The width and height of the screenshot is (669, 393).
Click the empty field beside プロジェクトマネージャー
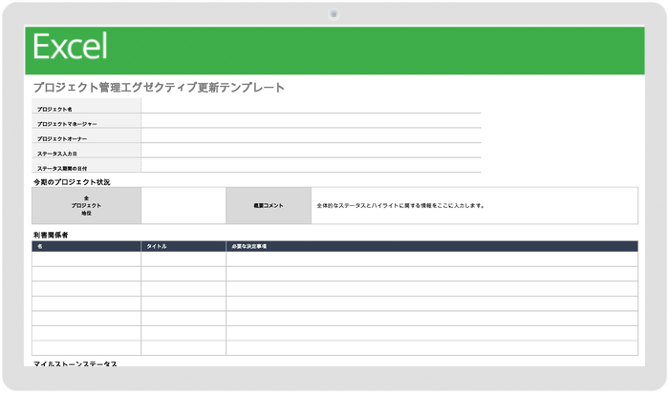point(311,120)
